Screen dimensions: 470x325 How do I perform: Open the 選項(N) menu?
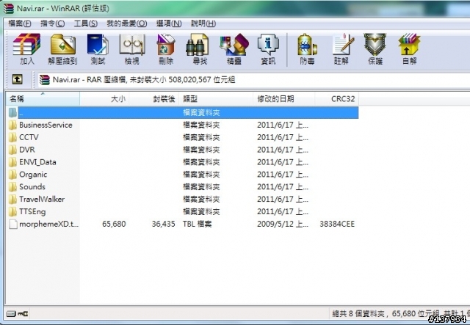169,23
